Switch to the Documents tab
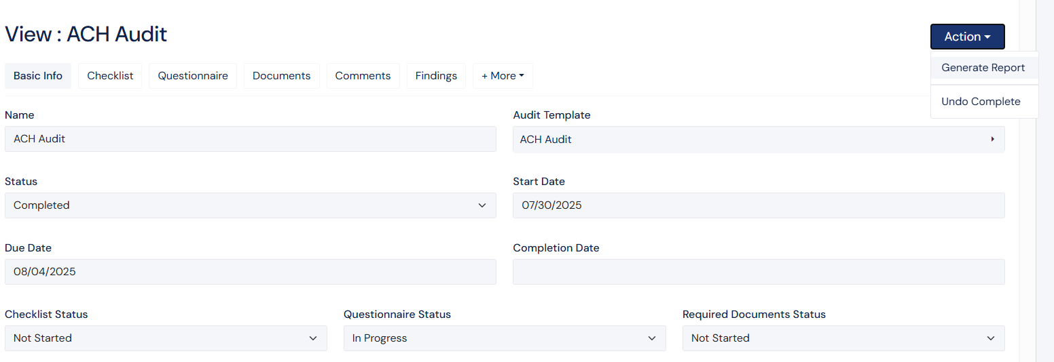This screenshot has height=362, width=1054. click(x=281, y=76)
